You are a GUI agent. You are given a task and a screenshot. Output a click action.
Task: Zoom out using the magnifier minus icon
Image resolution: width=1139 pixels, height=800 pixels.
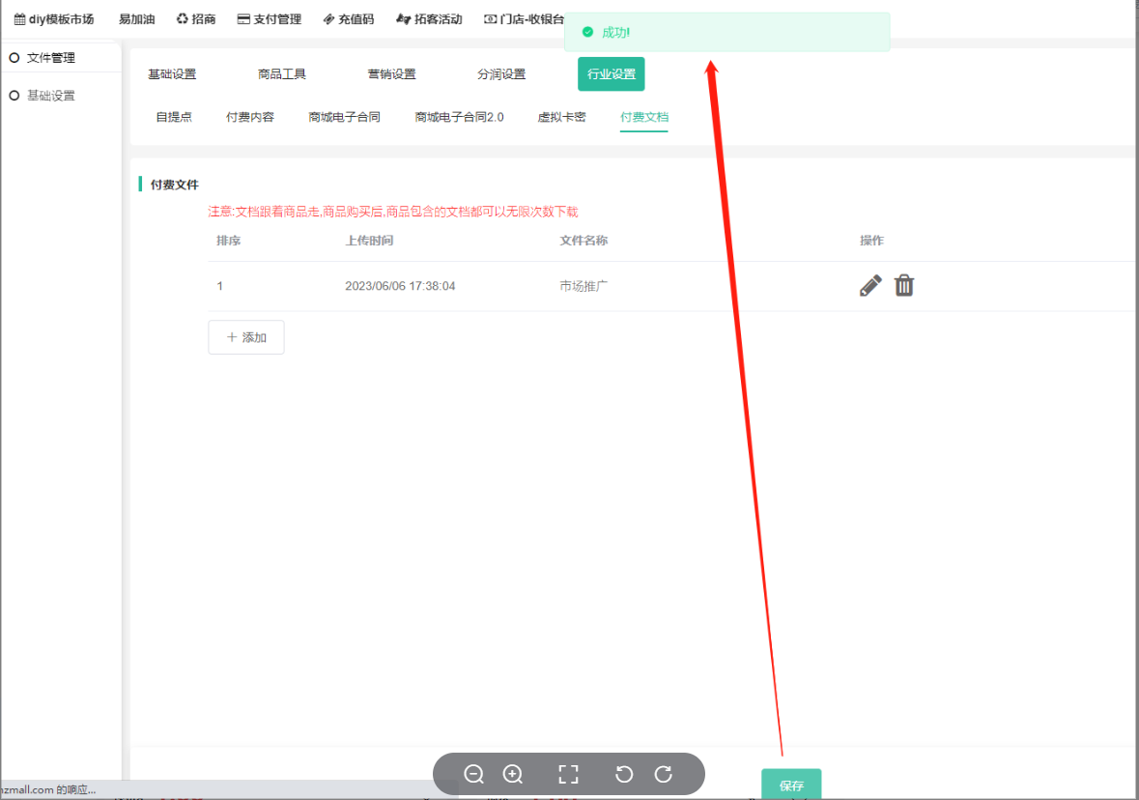(x=473, y=774)
